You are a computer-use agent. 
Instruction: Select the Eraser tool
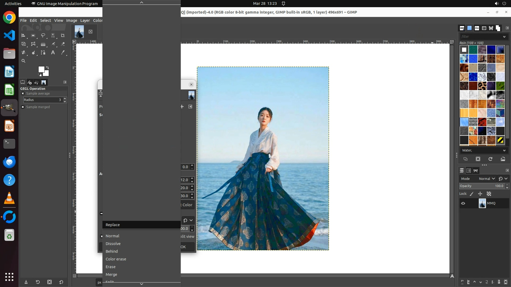click(x=63, y=44)
